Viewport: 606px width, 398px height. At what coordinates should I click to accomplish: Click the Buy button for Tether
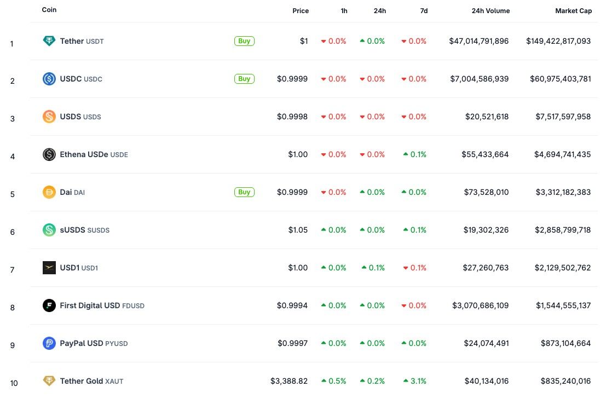tap(244, 41)
